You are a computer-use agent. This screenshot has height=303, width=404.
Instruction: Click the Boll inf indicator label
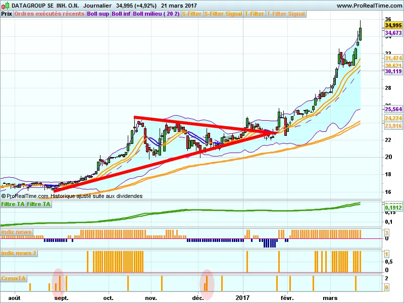[121, 14]
